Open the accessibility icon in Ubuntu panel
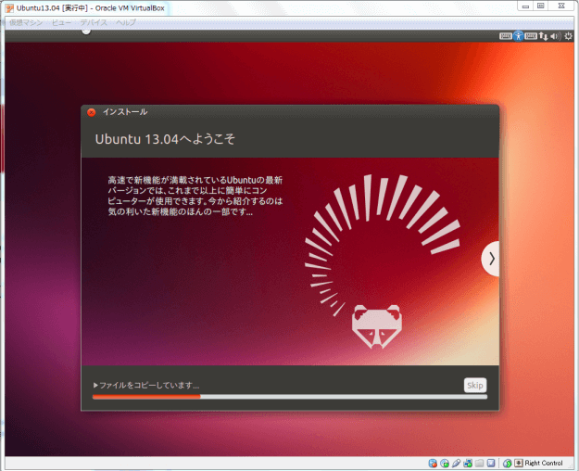Viewport: 579px width, 471px height. (520, 37)
